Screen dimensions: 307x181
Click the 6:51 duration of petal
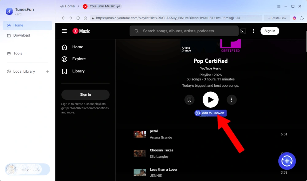[x=284, y=134]
